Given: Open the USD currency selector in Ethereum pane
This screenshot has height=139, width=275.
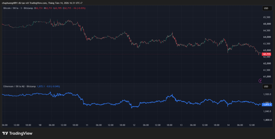Looking at the screenshot, I should (267, 87).
